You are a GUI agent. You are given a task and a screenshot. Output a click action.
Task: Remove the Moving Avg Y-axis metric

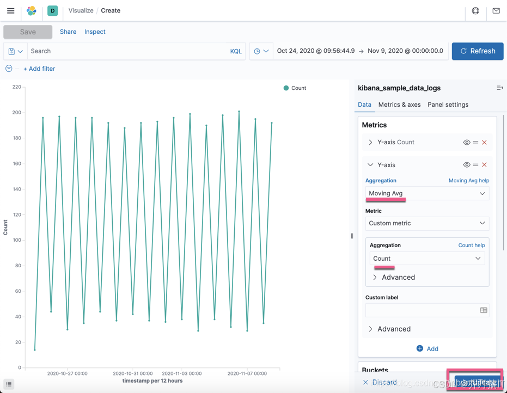click(x=484, y=165)
